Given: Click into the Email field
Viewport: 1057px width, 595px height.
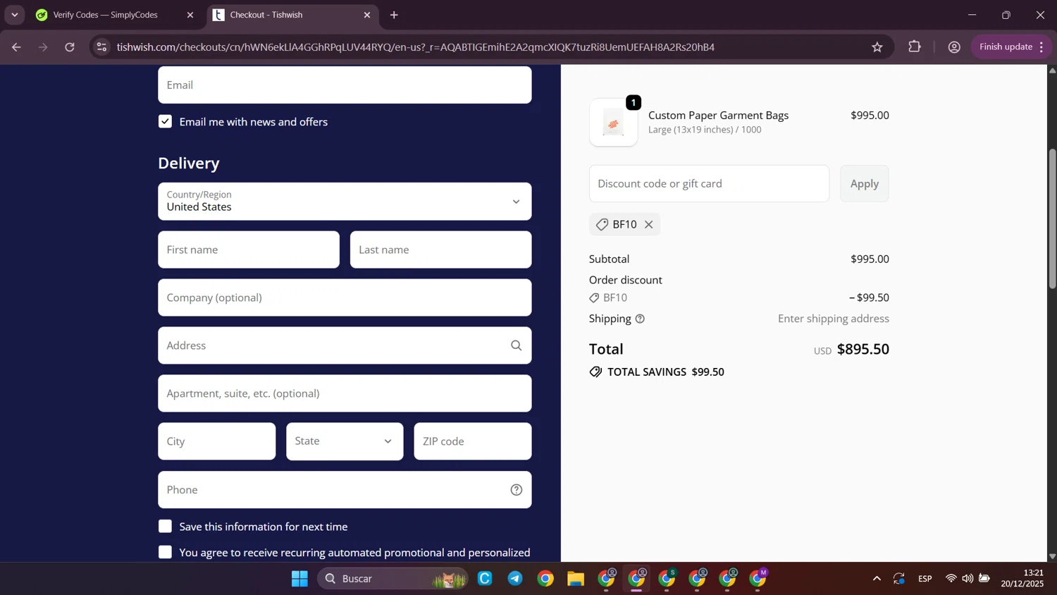Looking at the screenshot, I should click(x=345, y=85).
